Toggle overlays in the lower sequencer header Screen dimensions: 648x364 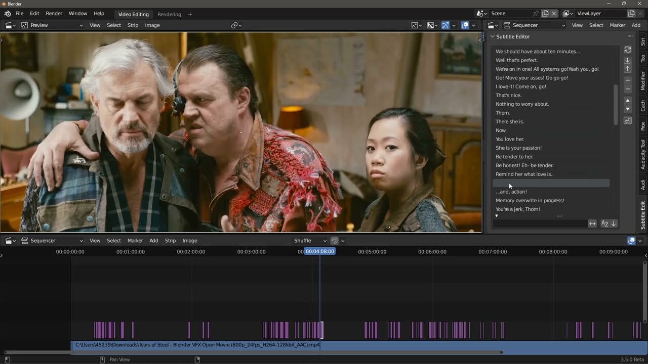point(631,241)
